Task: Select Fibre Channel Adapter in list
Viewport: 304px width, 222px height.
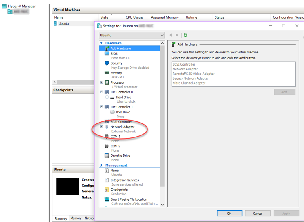Action: click(189, 83)
